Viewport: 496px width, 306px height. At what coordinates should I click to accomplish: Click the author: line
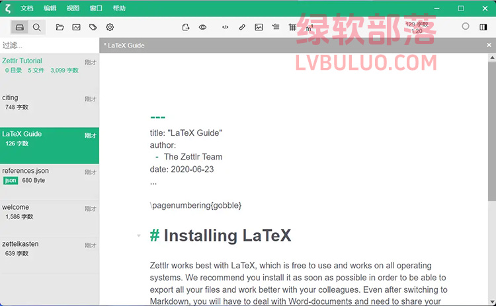[x=163, y=145]
